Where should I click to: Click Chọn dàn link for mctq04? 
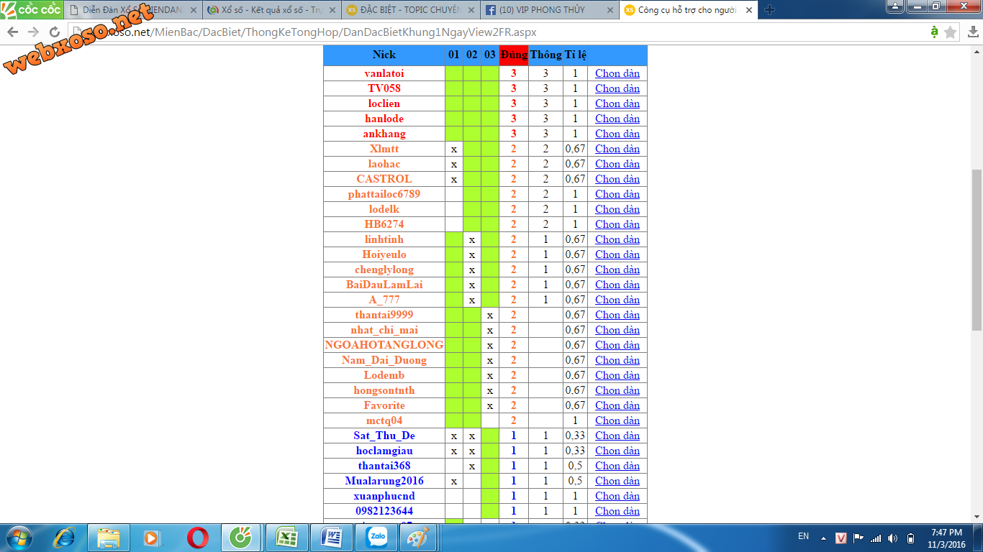pyautogui.click(x=617, y=420)
